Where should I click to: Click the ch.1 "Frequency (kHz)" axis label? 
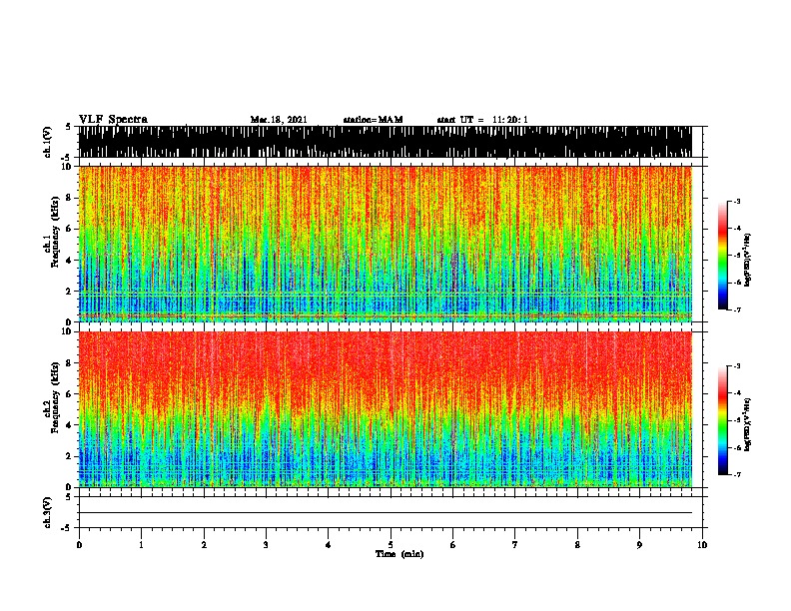[56, 233]
